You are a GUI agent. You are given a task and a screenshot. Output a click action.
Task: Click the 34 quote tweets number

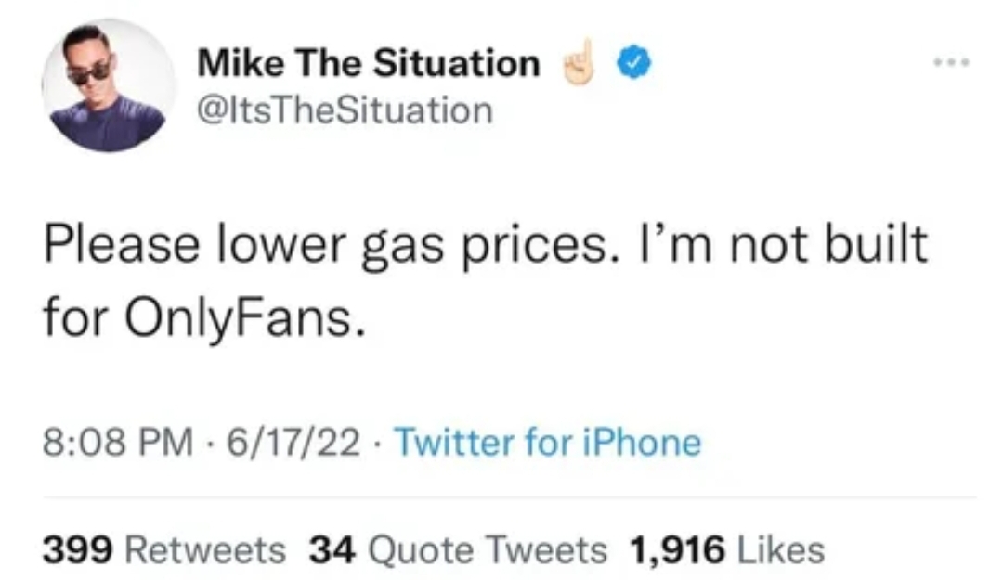tap(332, 550)
